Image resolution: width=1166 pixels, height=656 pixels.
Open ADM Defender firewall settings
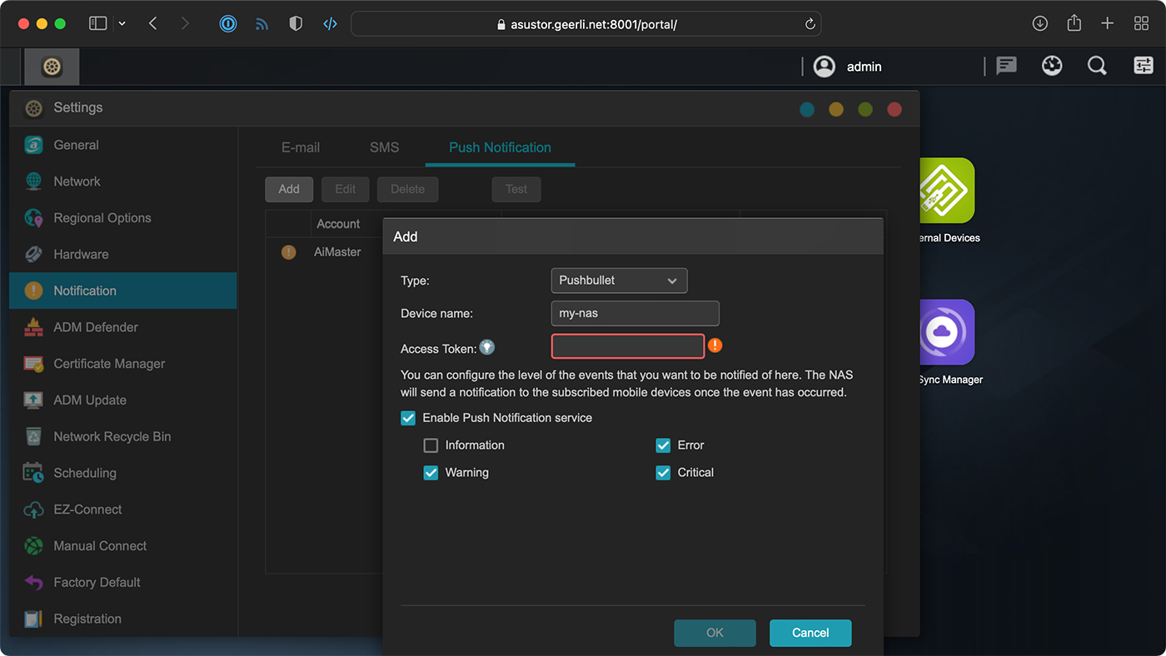pyautogui.click(x=122, y=327)
